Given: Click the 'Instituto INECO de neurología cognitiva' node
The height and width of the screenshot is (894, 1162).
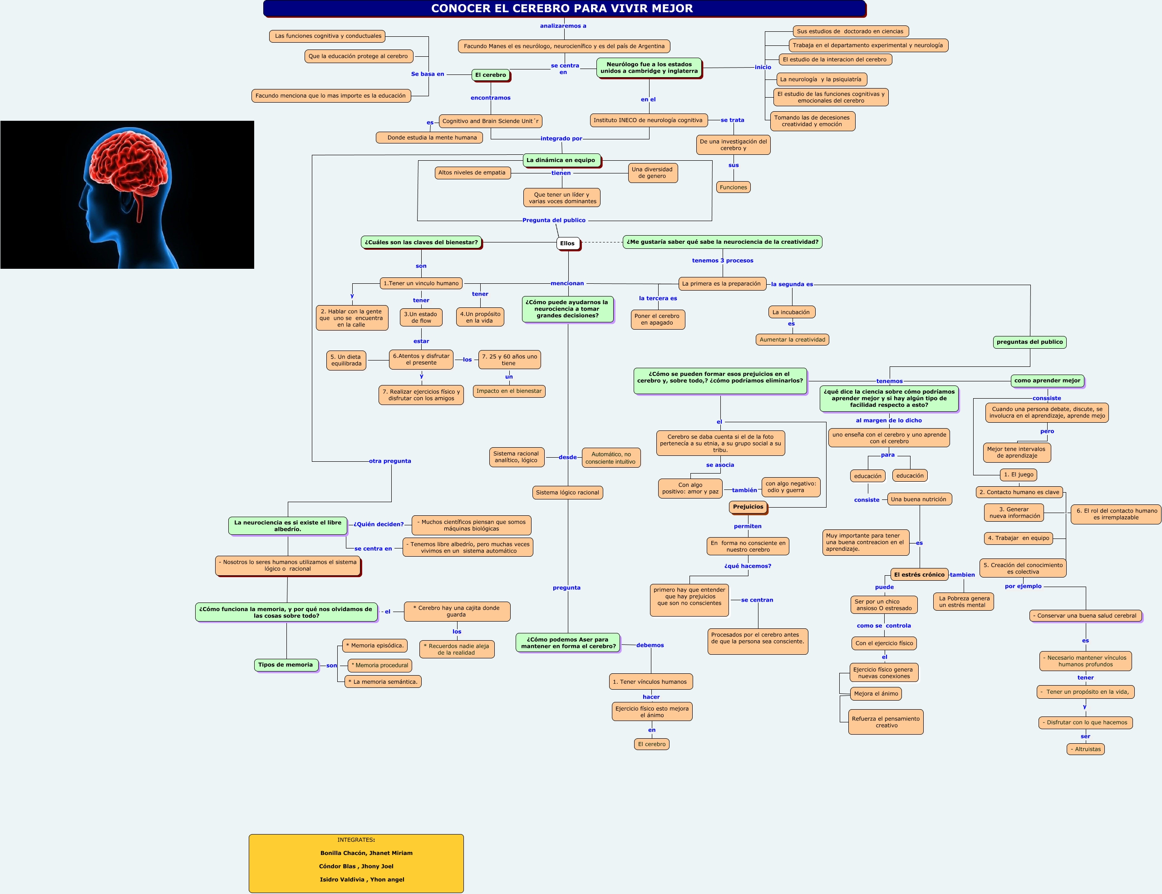Looking at the screenshot, I should click(x=648, y=120).
